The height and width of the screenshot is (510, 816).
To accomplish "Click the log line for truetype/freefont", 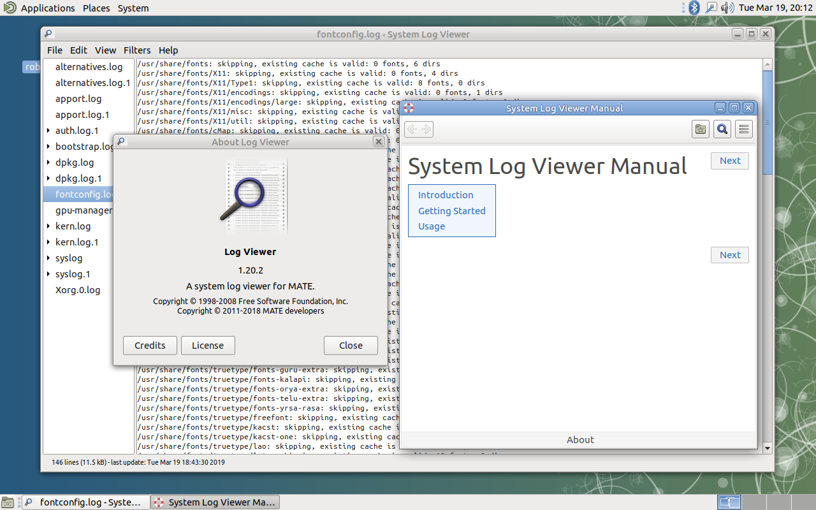I will coord(268,418).
